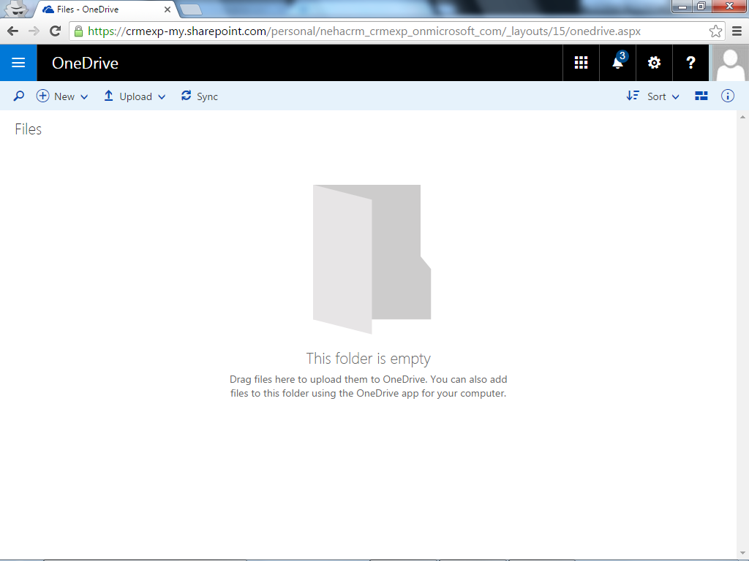Expand the Upload dropdown arrow
749x561 pixels.
tap(162, 97)
